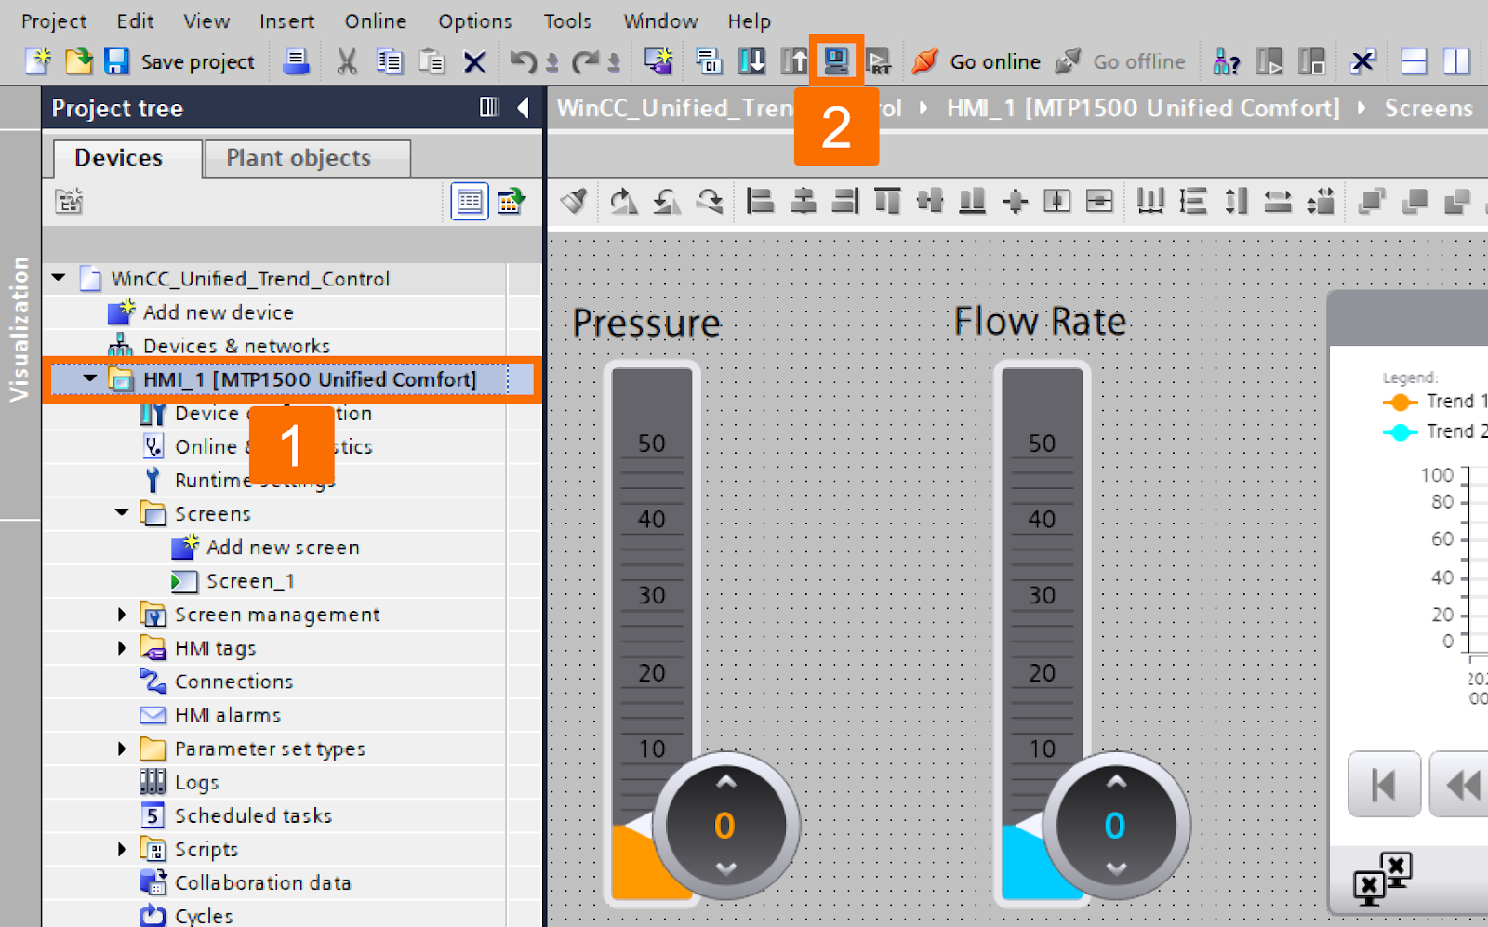Open the Compile icon on the toolbar
The image size is (1488, 927).
click(x=708, y=61)
